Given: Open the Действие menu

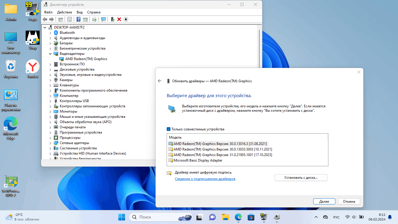Looking at the screenshot, I should (64, 12).
